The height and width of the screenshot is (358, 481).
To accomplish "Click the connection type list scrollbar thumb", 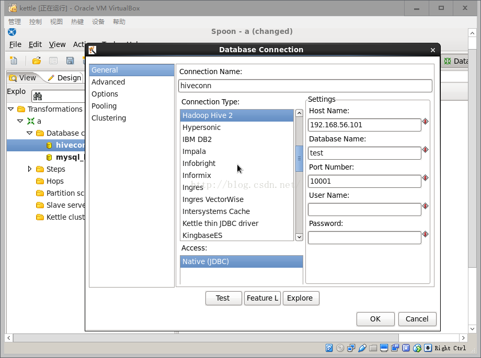I will pos(299,159).
